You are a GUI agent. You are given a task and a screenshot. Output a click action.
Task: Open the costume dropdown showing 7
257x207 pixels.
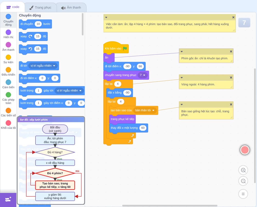pos(143,75)
